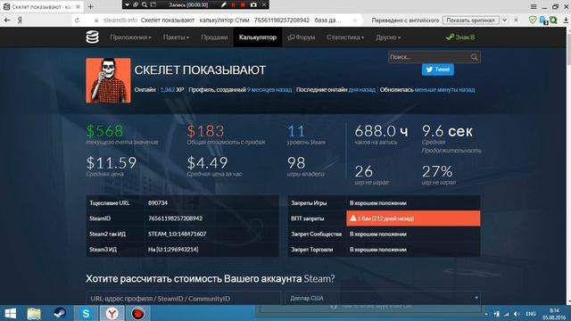Screen dimensions: 571x321
Task: Expand the Другие dropdown menu
Action: click(x=388, y=37)
